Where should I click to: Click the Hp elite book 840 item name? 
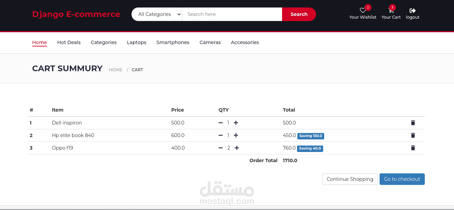click(73, 135)
